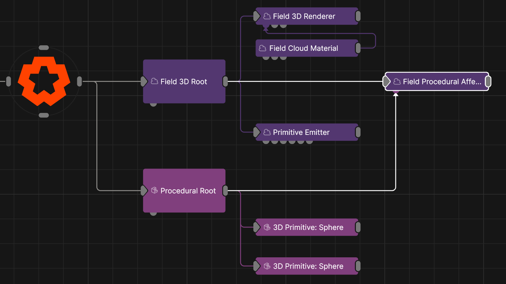Screen dimensions: 506x284
Task: Select the Field Procedural Affector node label
Action: tap(442, 82)
